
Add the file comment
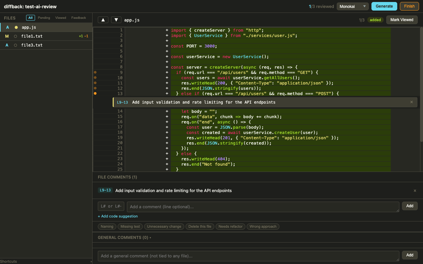pos(410,206)
